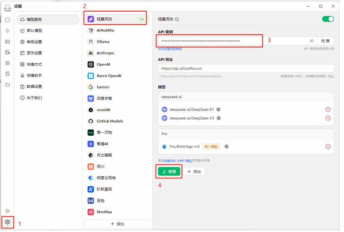Select the ocoolAI provider
The image size is (344, 232).
(117, 110)
